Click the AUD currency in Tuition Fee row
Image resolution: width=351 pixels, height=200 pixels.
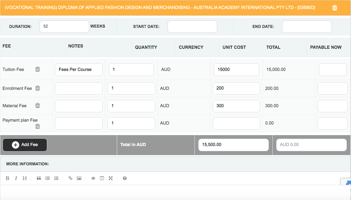coord(166,69)
